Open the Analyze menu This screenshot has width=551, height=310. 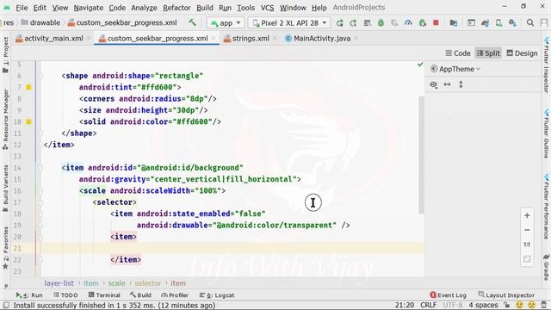pyautogui.click(x=144, y=8)
